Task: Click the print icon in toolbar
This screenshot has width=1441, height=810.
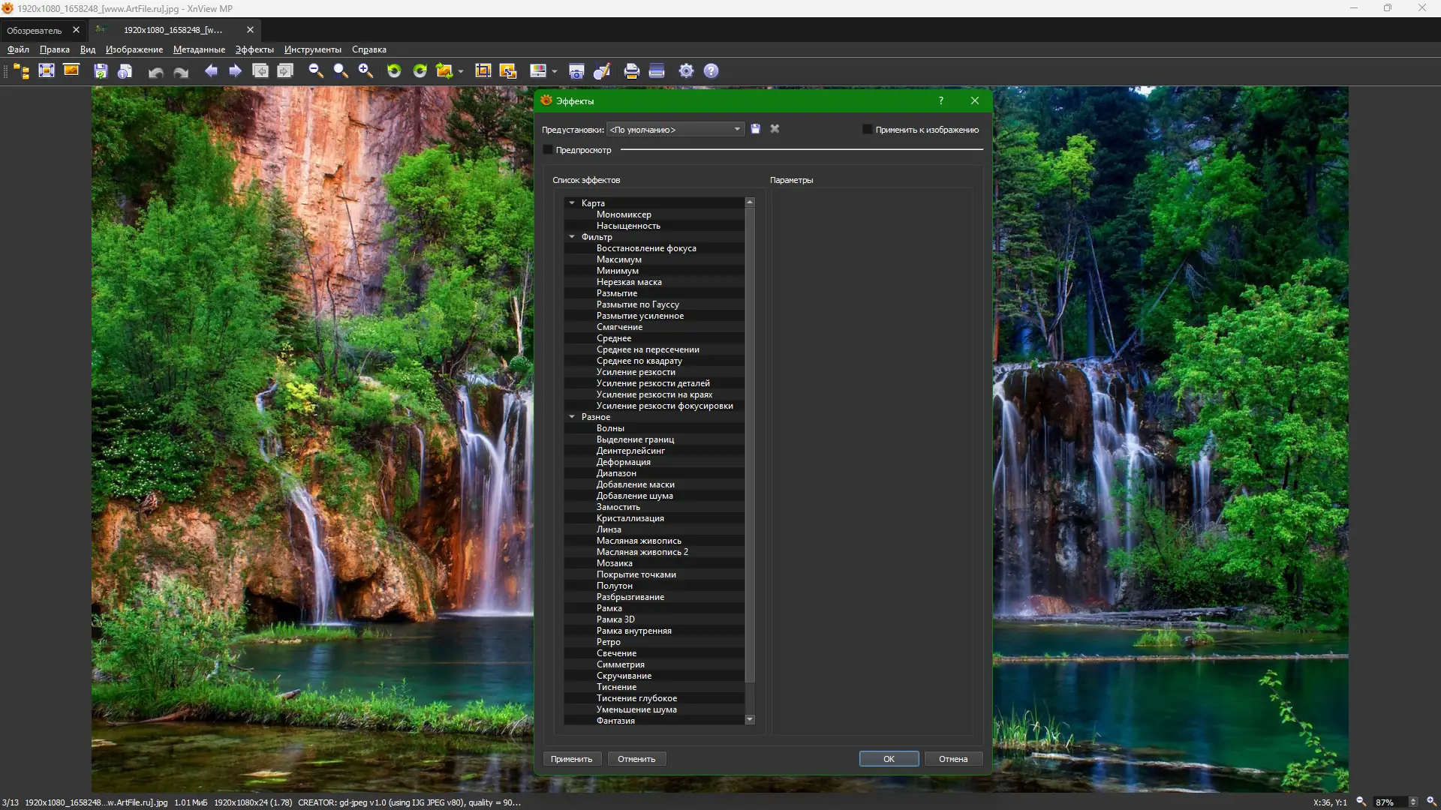Action: point(631,70)
